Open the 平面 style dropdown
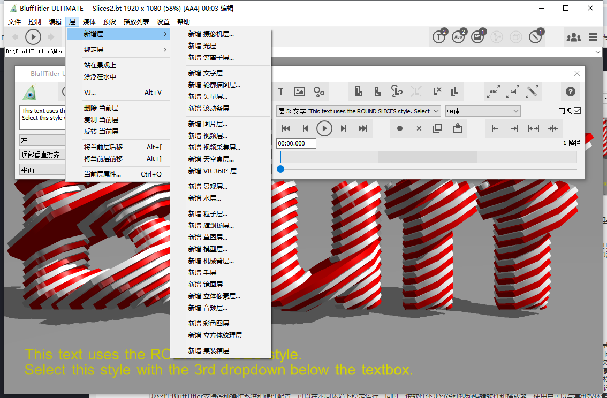The image size is (607, 398). pos(43,170)
